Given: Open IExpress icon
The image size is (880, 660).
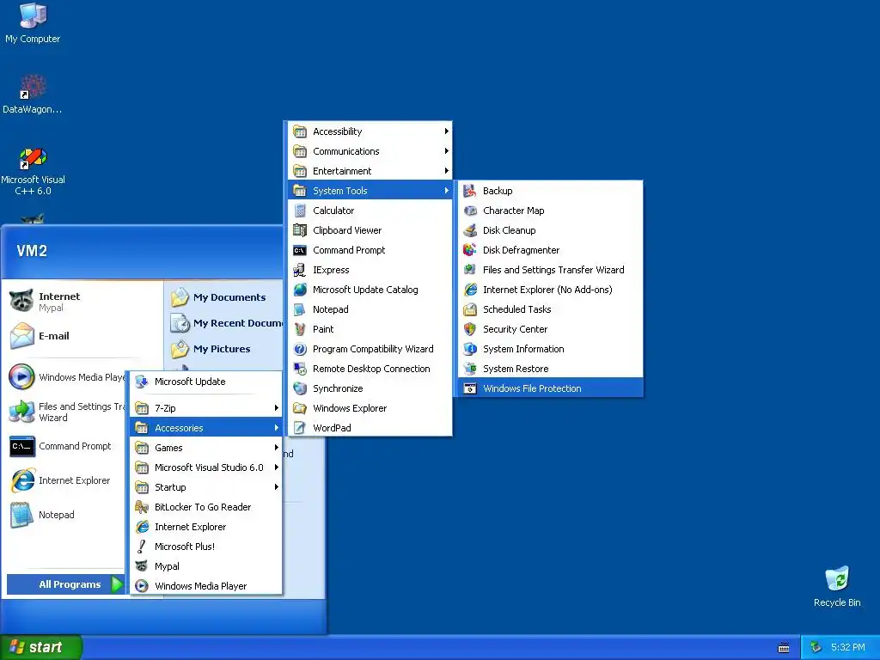Looking at the screenshot, I should [x=300, y=270].
